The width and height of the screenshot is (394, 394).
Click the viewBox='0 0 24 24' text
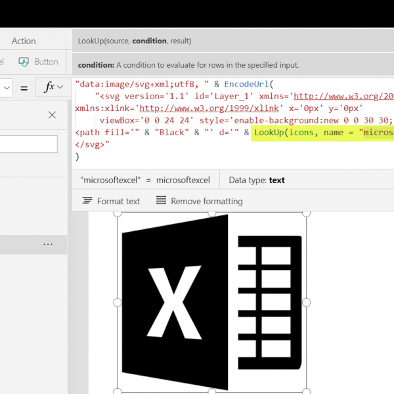(x=146, y=120)
